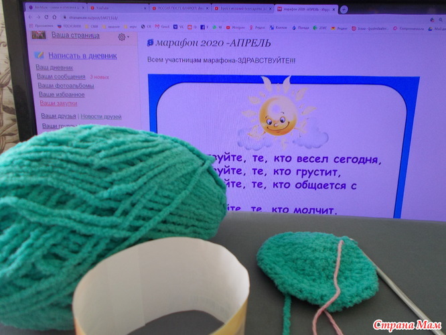The height and width of the screenshot is (335, 446).
Task: Switch to the YouTube tab
Action: click(119, 8)
